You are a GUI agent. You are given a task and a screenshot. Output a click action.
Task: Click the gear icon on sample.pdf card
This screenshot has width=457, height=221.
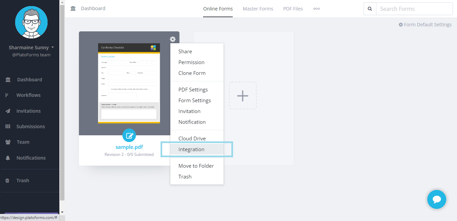(173, 39)
